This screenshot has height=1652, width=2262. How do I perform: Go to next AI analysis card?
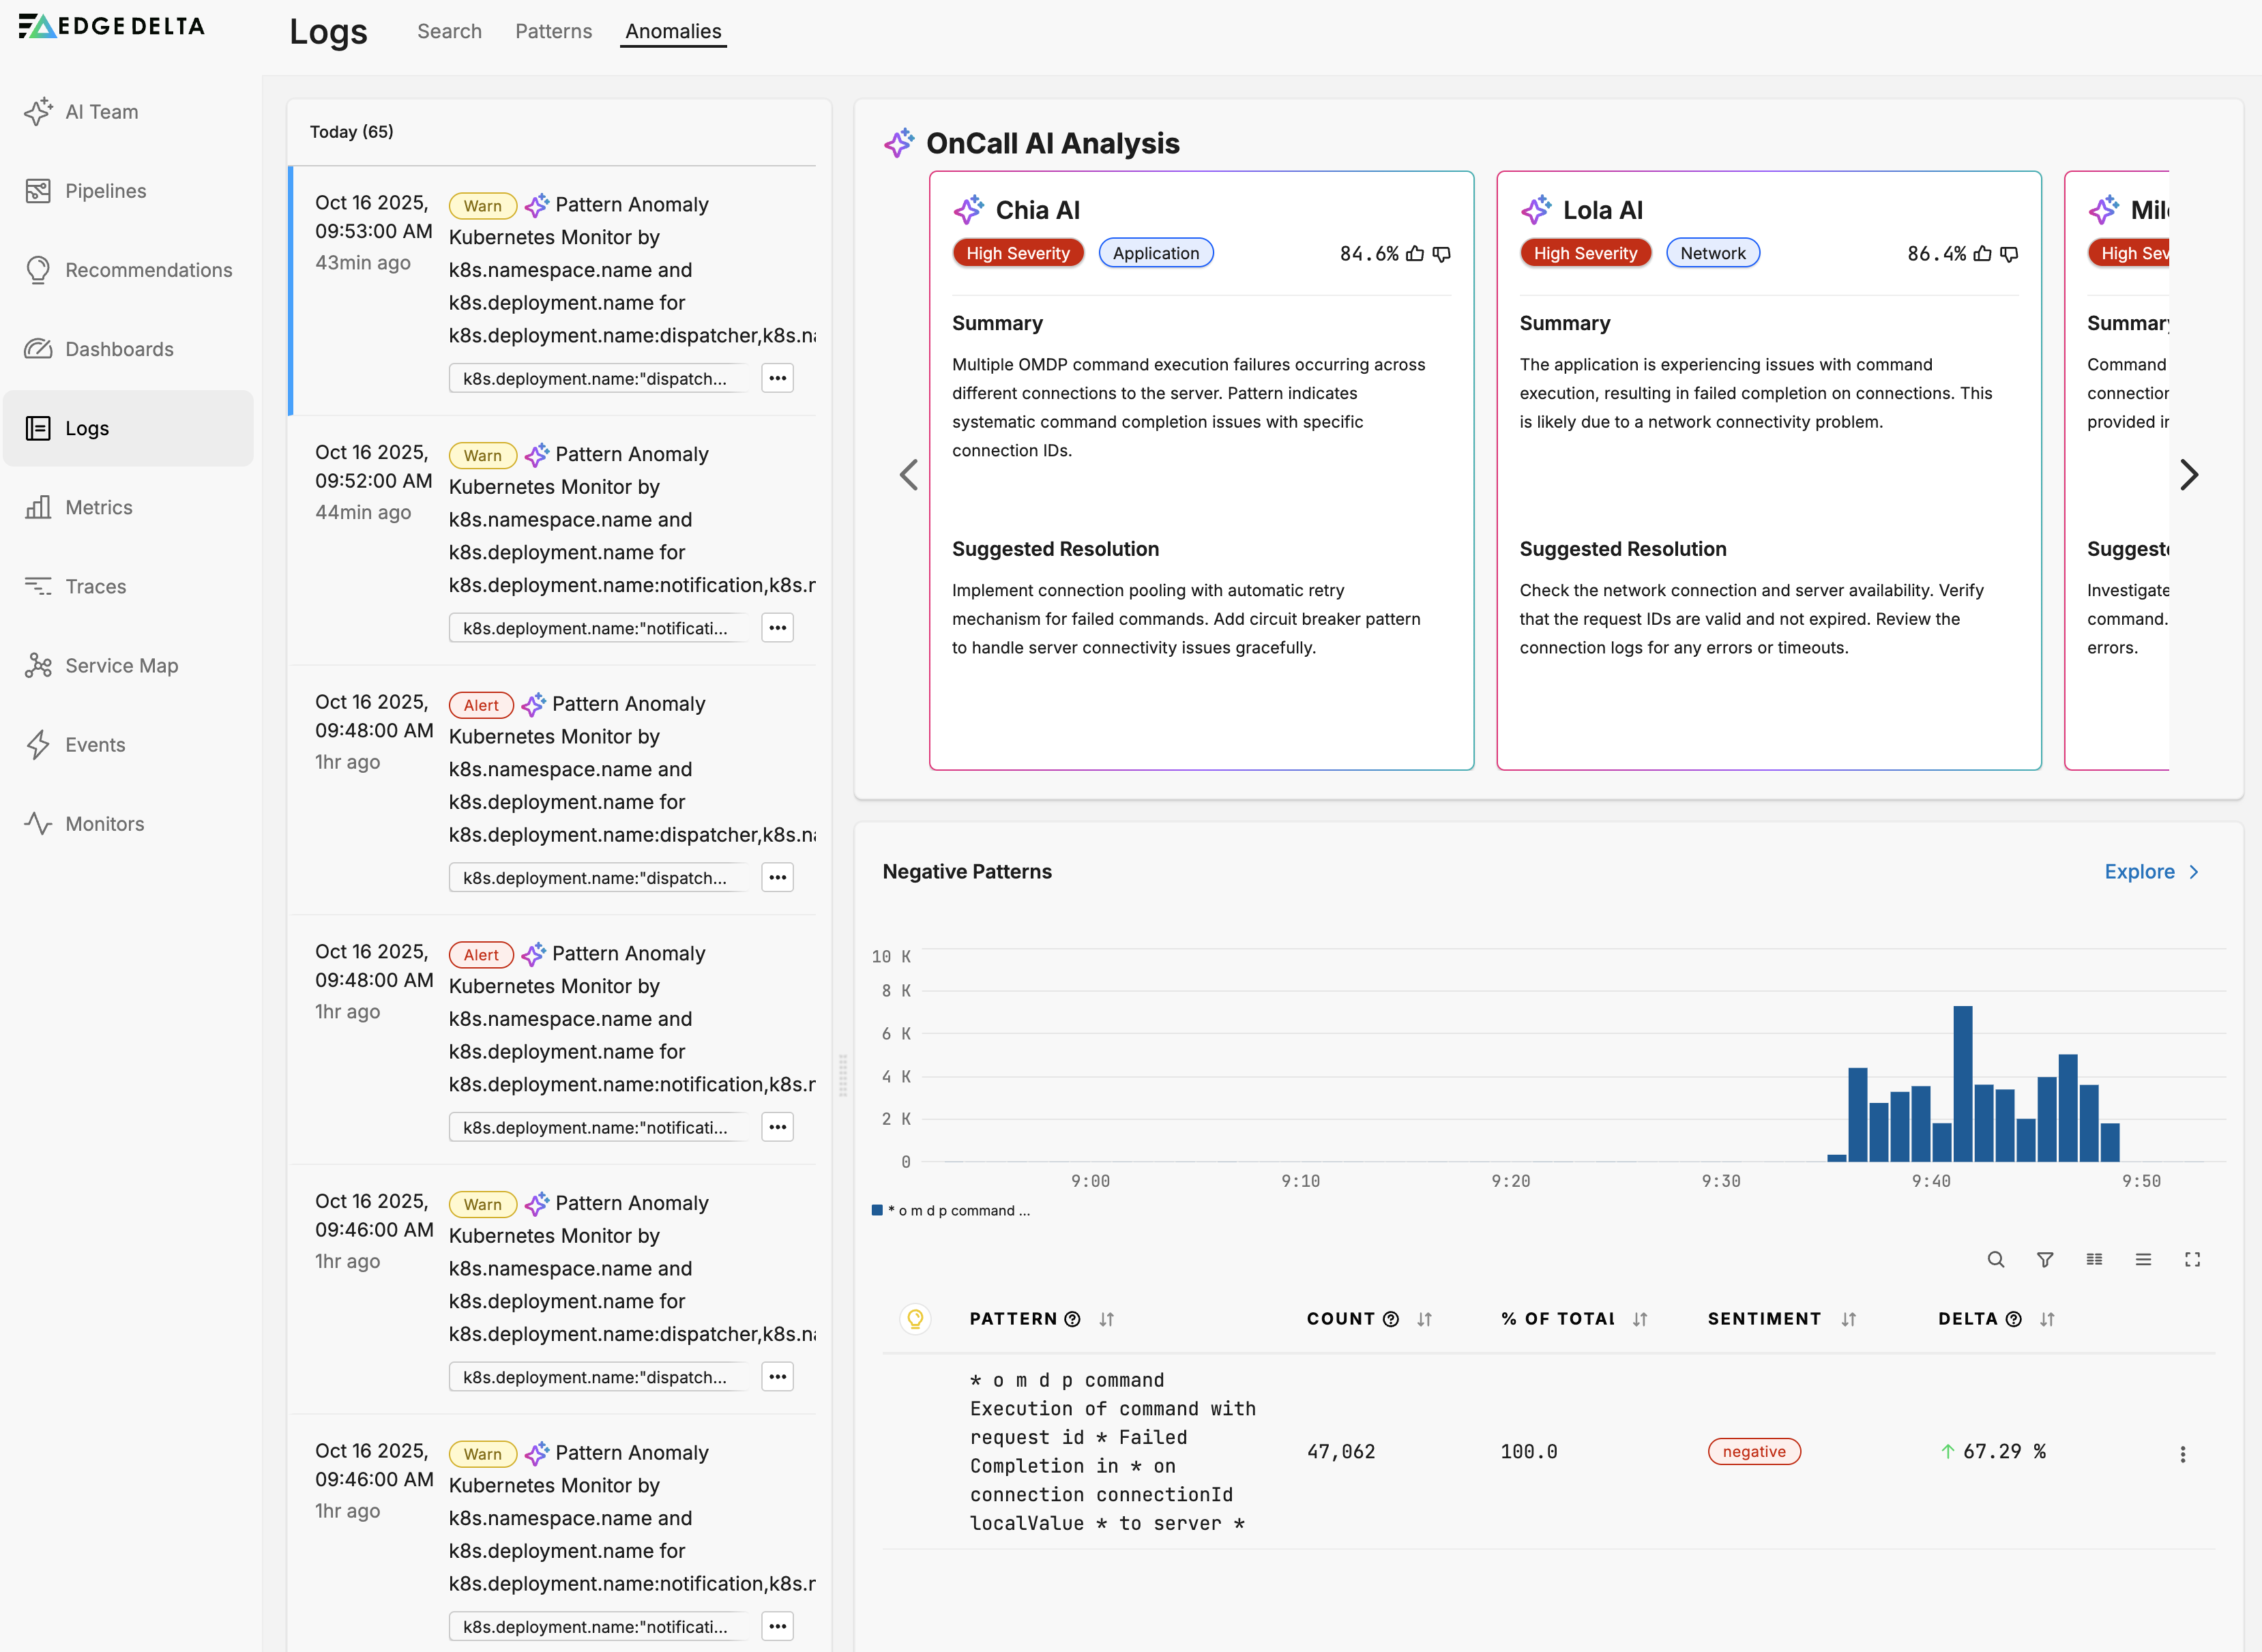pos(2188,475)
